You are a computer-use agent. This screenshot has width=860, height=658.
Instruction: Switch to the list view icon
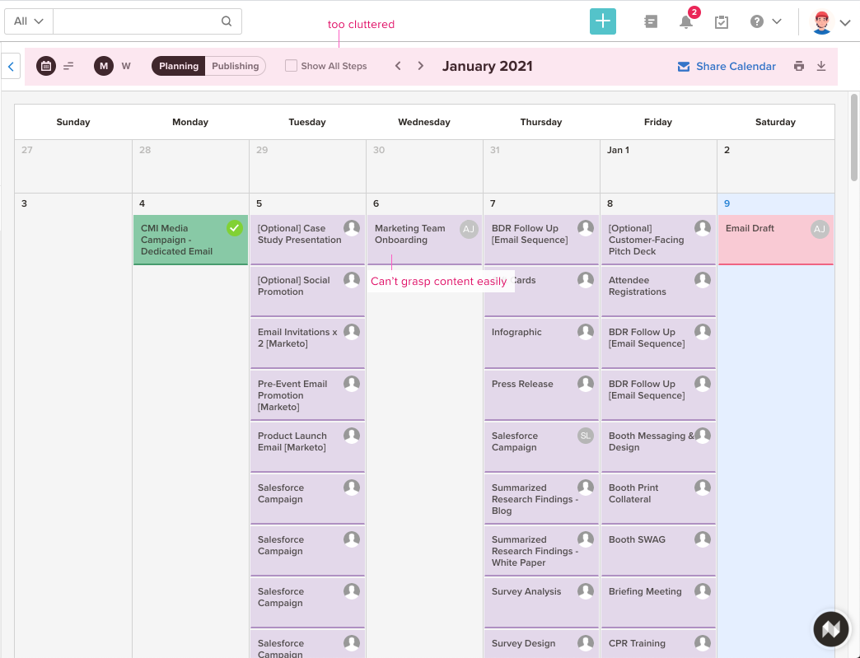click(68, 66)
